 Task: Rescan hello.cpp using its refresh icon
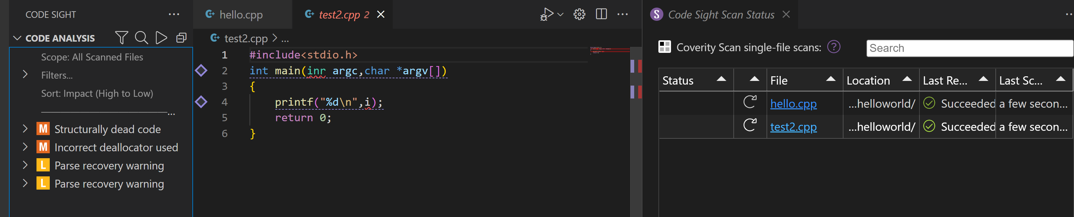pyautogui.click(x=750, y=102)
